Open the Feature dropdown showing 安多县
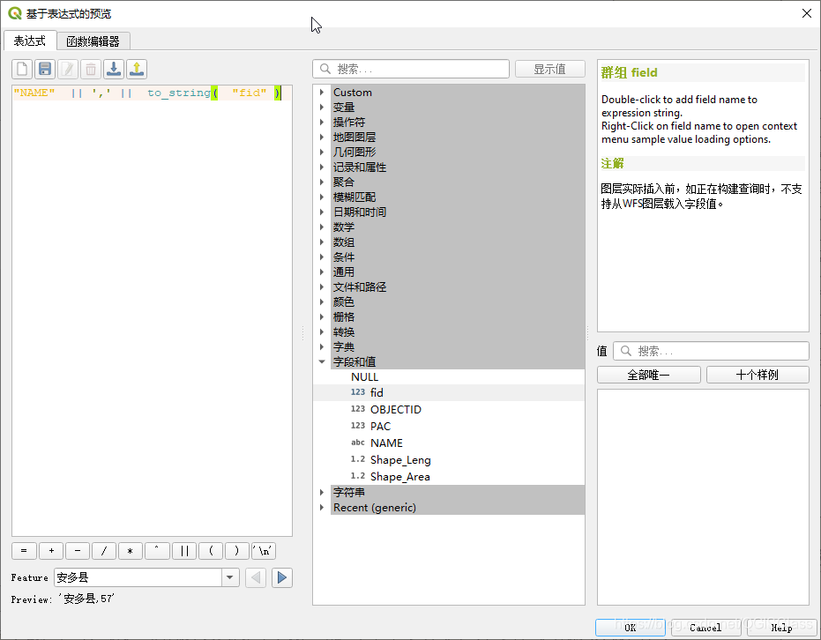The height and width of the screenshot is (640, 821). pyautogui.click(x=146, y=577)
